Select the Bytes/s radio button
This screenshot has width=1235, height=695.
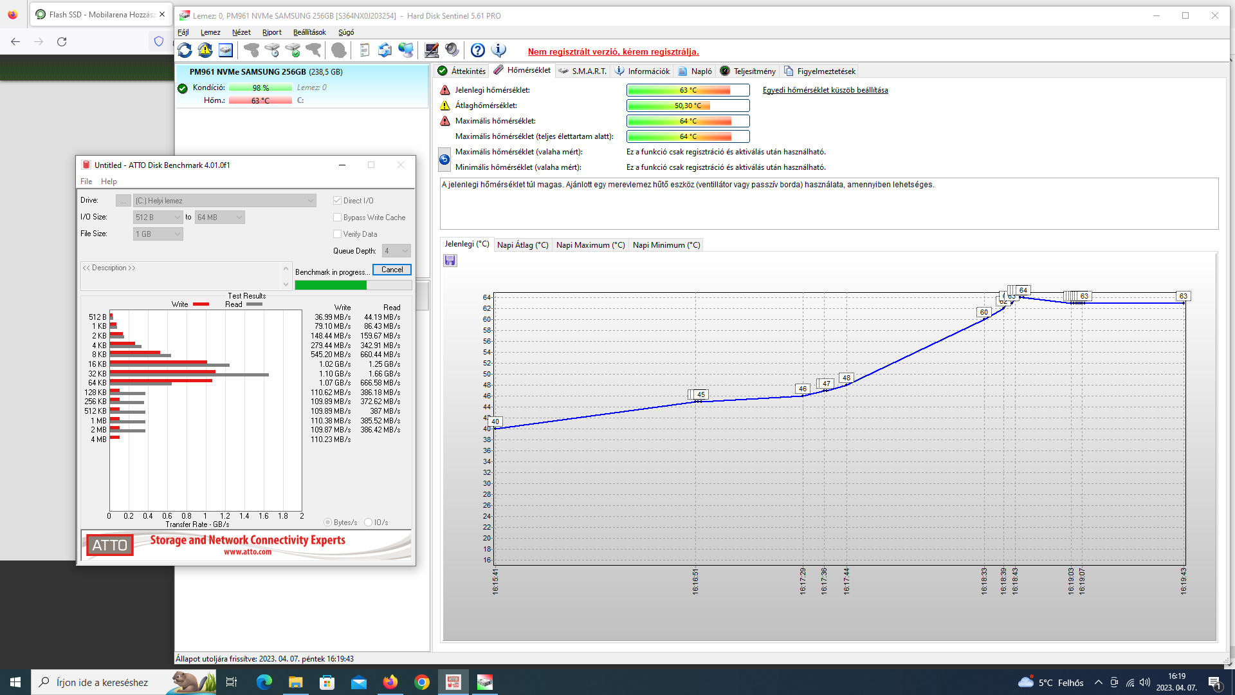(x=328, y=523)
